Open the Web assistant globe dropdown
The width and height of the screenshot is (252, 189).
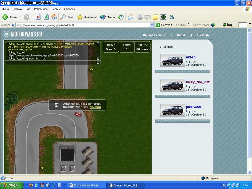click(216, 25)
